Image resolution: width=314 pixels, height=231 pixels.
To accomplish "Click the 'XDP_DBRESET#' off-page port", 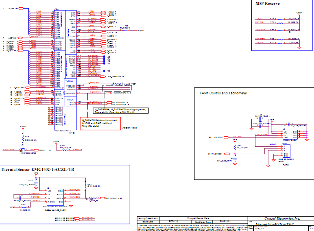I will coord(103,76).
